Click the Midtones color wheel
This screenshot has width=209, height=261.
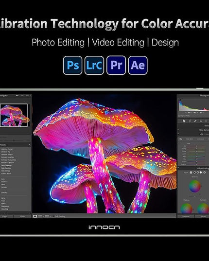click(x=195, y=186)
